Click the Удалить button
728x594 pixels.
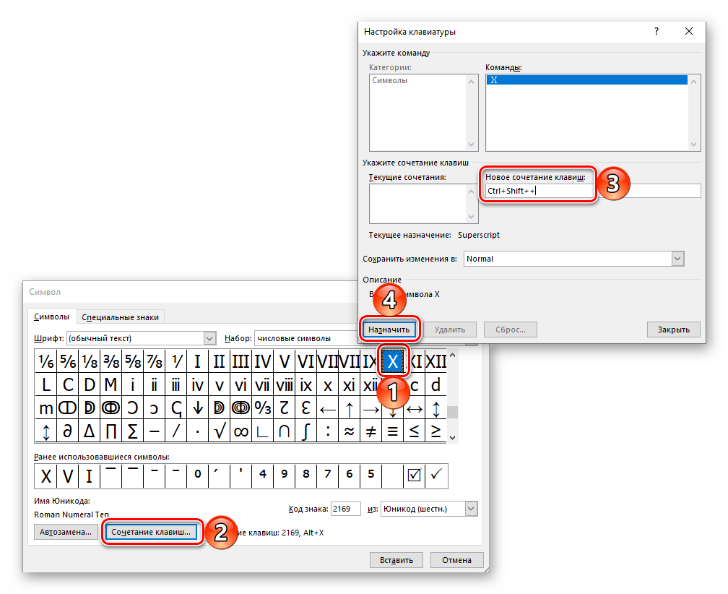coord(450,330)
